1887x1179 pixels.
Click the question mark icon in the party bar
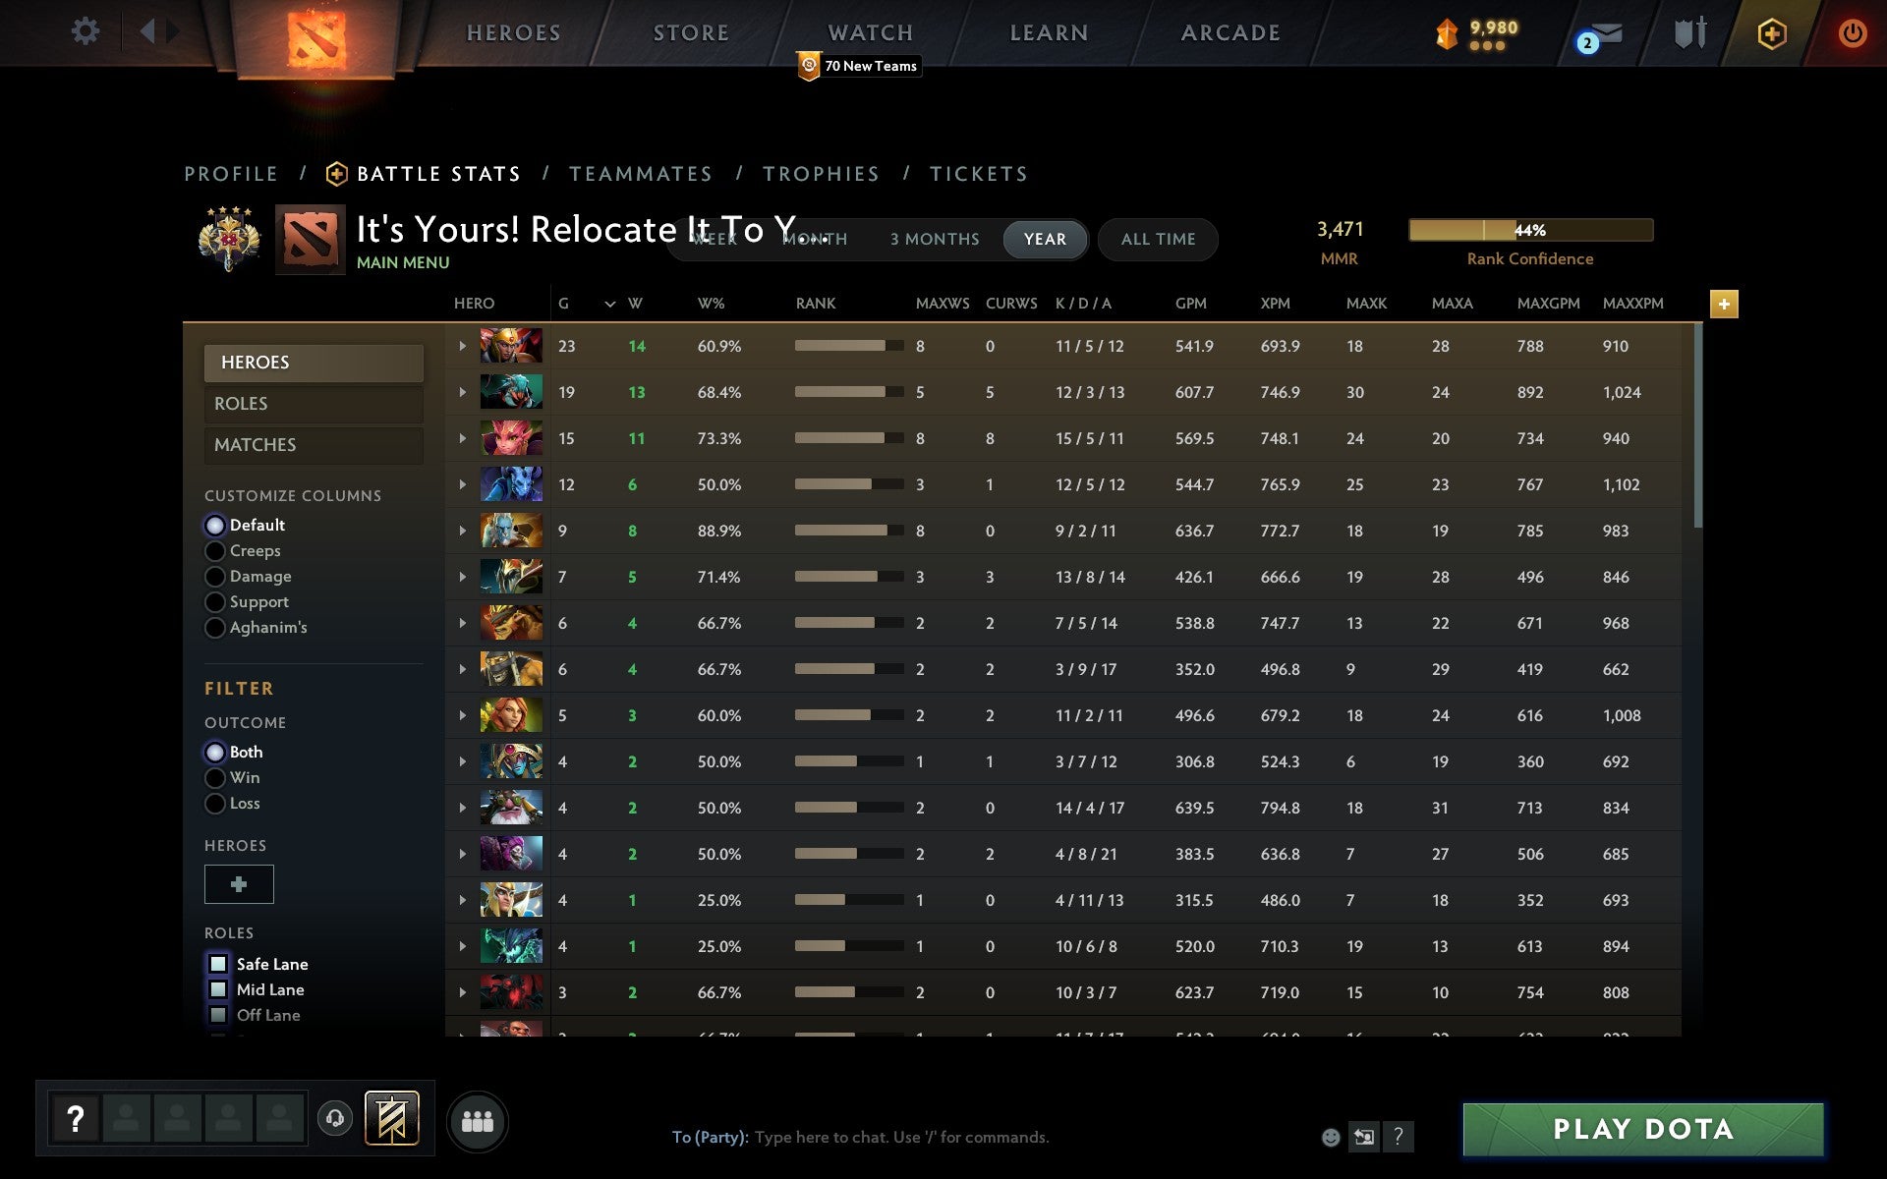click(76, 1116)
